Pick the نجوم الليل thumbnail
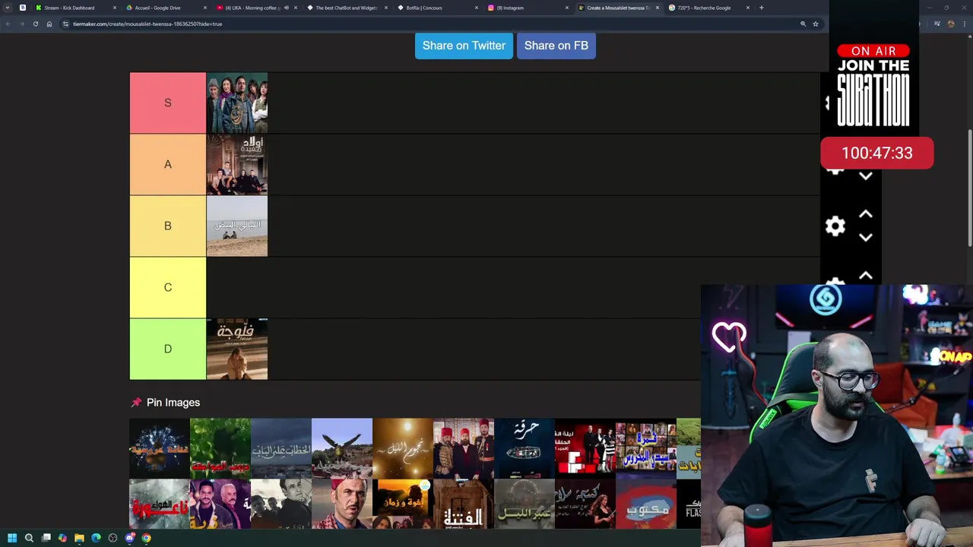The width and height of the screenshot is (973, 547). [402, 448]
